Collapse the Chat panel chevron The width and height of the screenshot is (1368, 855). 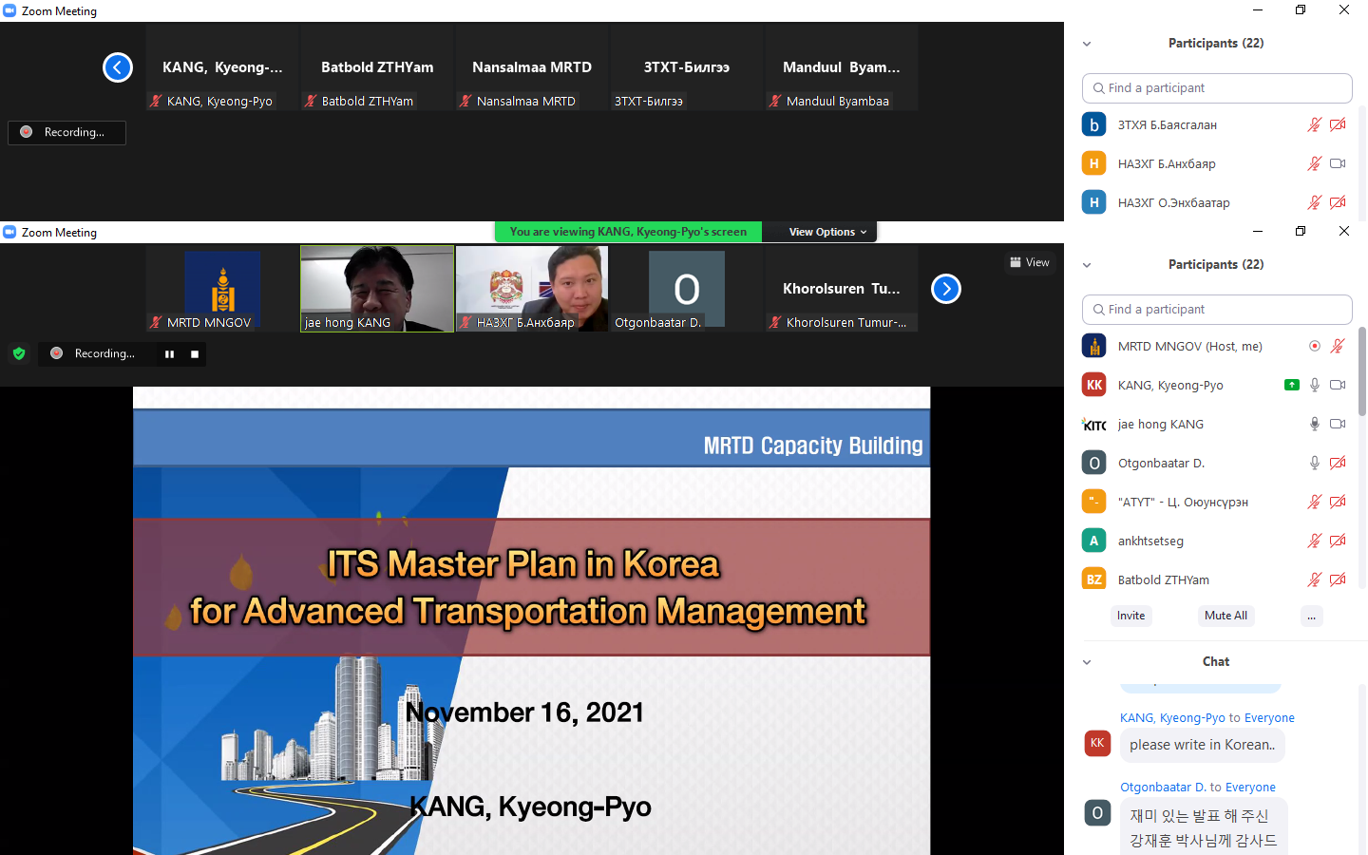click(1087, 662)
